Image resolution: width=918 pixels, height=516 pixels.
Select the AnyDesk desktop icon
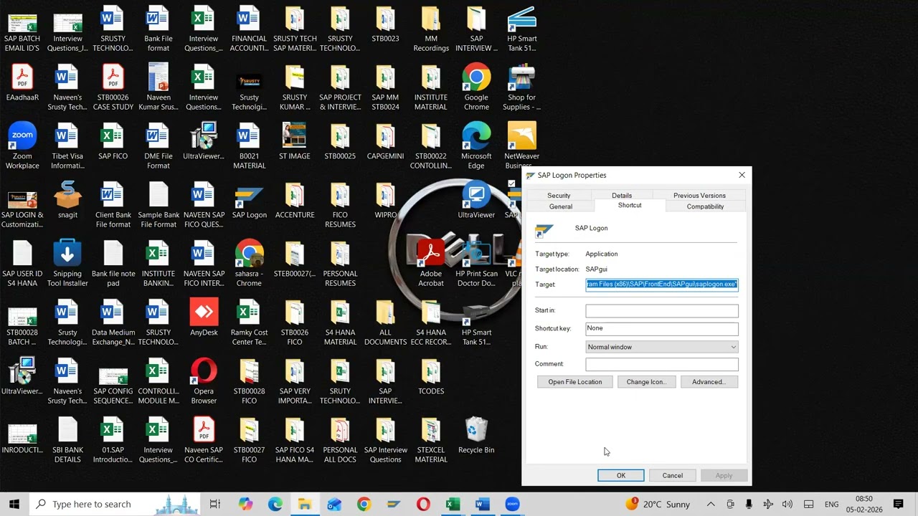(204, 319)
